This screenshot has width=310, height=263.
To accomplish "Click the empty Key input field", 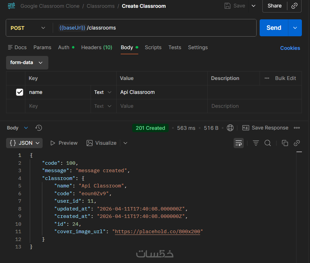I will pos(58,106).
